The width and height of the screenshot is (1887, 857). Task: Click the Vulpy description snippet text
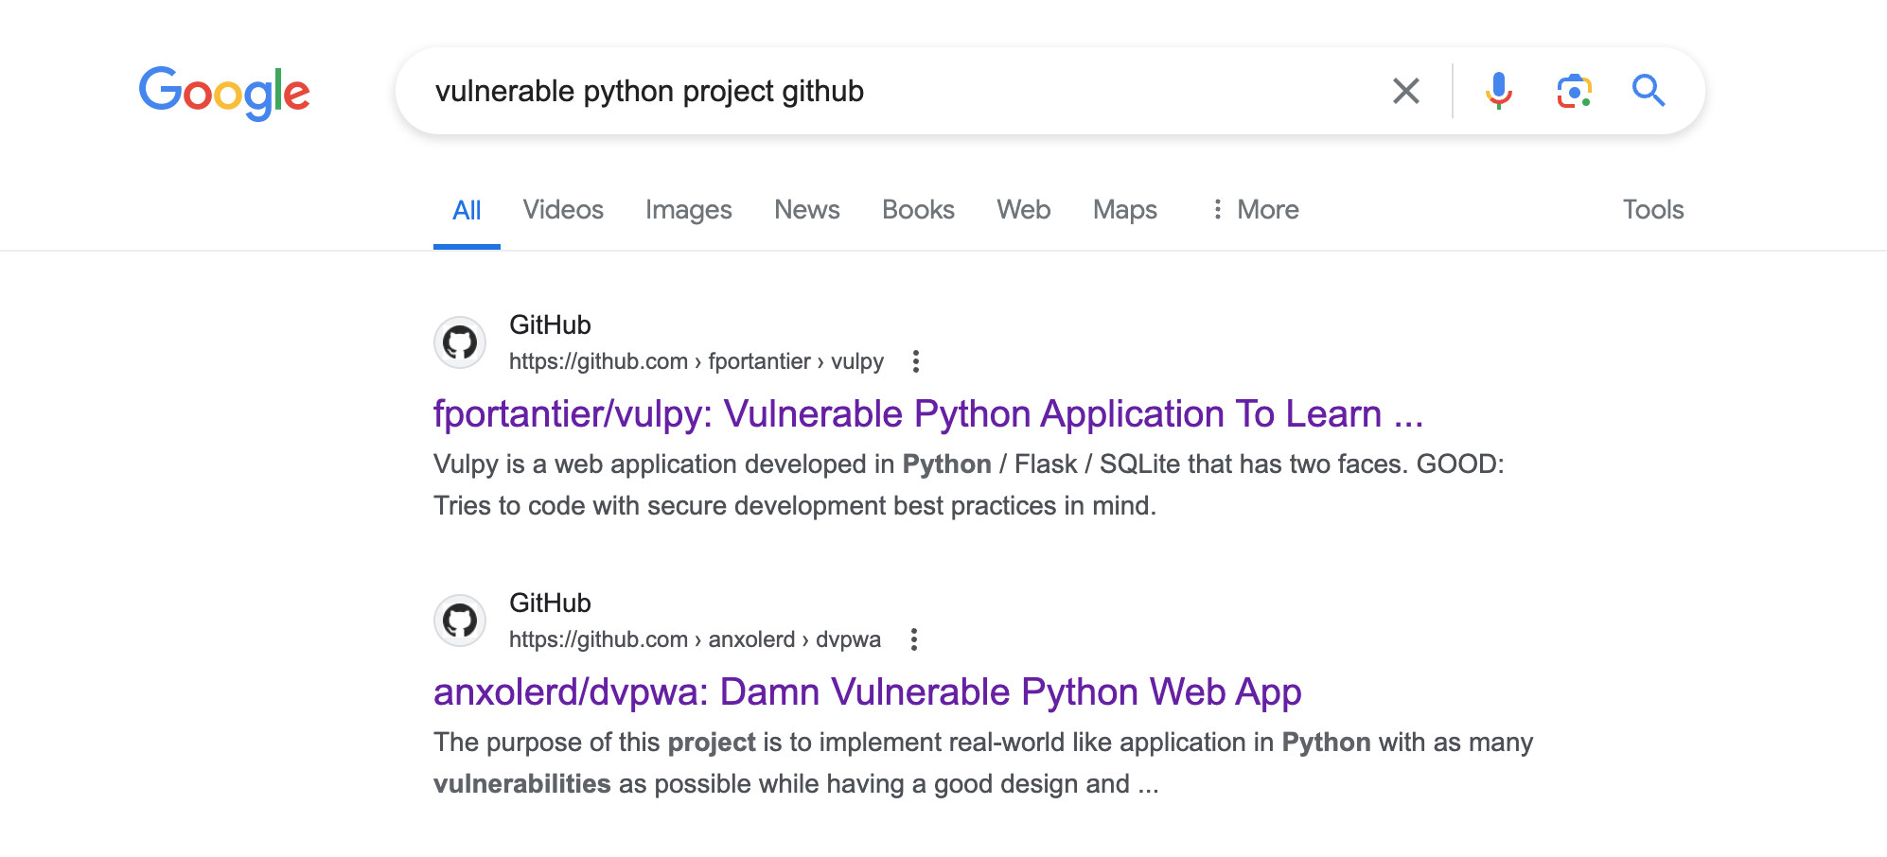pyautogui.click(x=969, y=484)
